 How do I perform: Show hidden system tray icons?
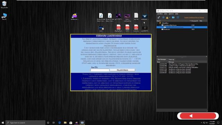coord(202,123)
